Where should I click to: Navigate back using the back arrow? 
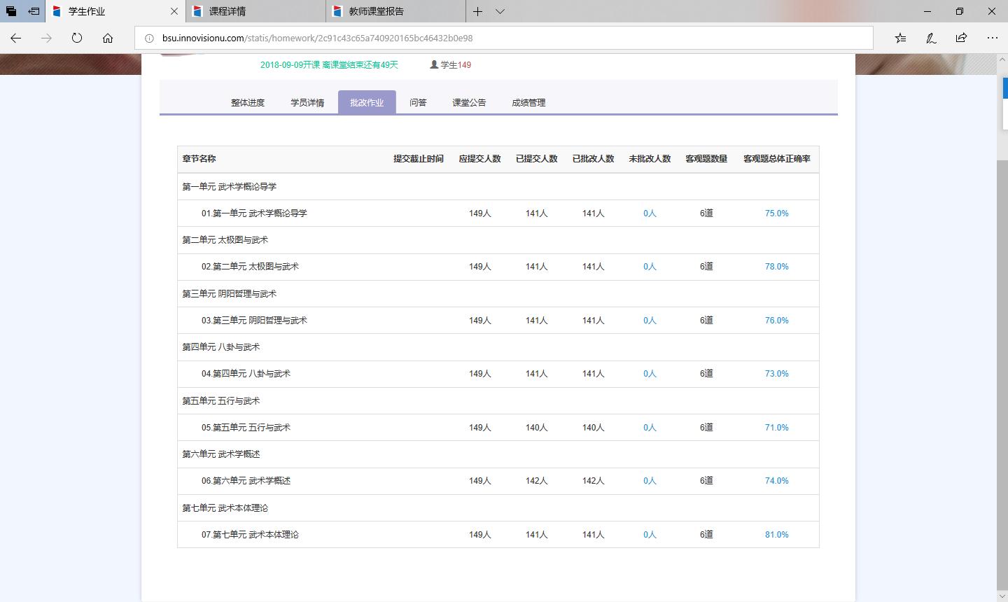click(15, 38)
